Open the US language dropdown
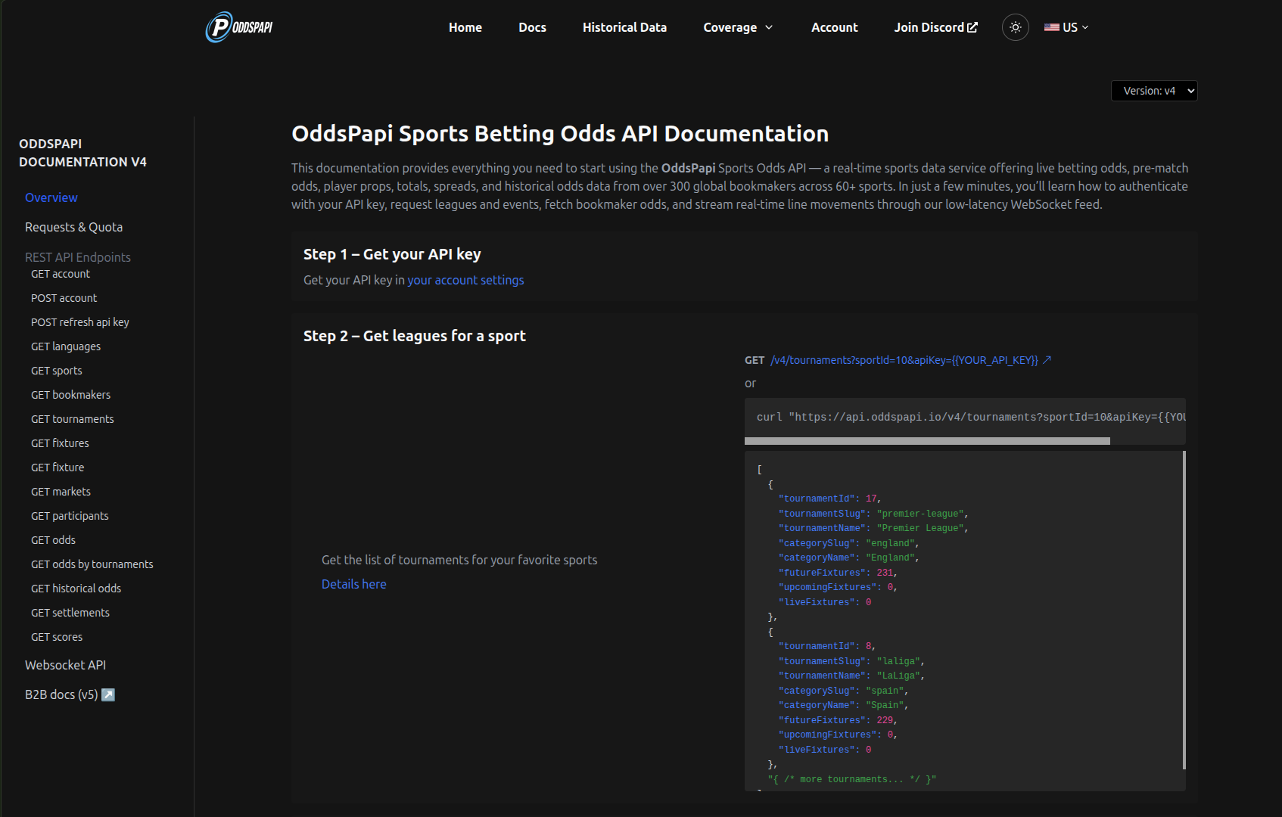 [1066, 27]
